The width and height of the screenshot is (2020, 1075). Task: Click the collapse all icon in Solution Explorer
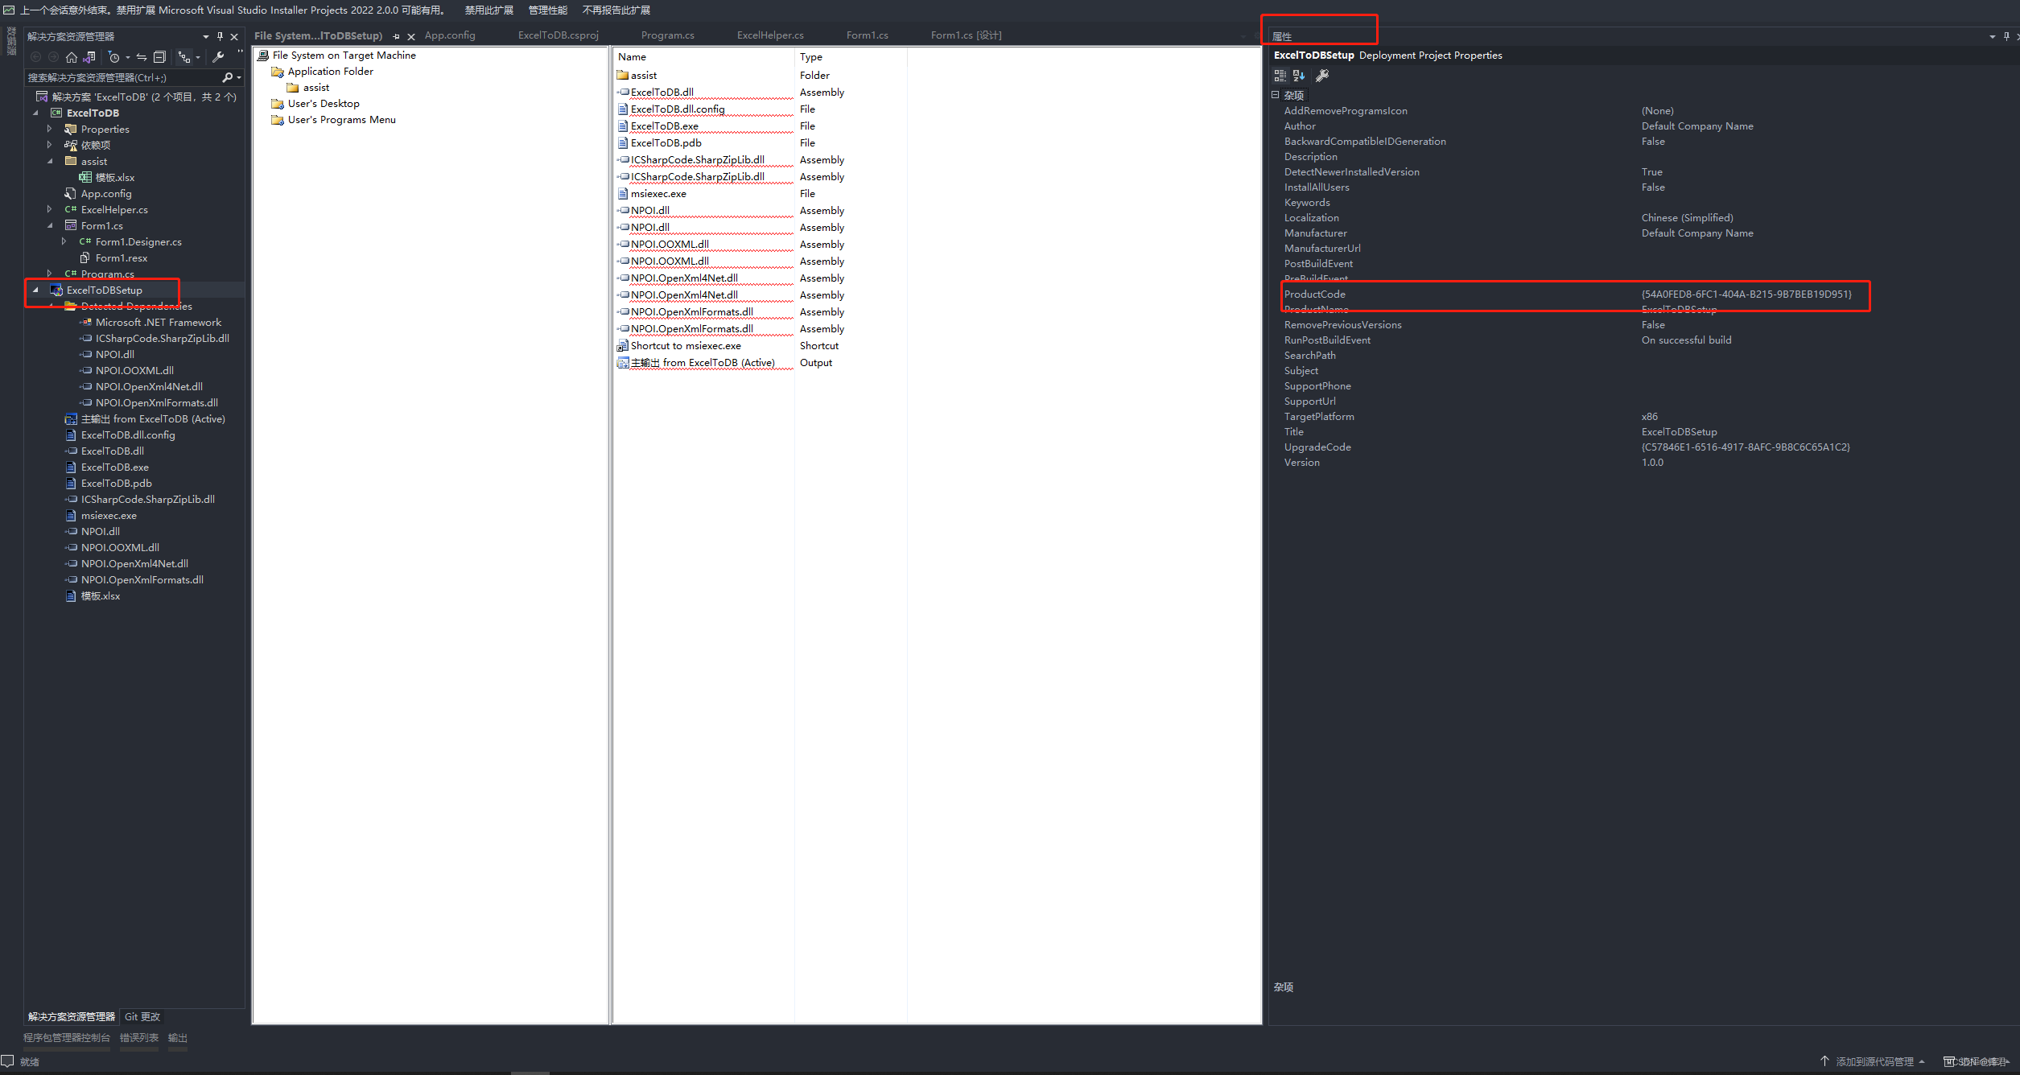pyautogui.click(x=159, y=57)
